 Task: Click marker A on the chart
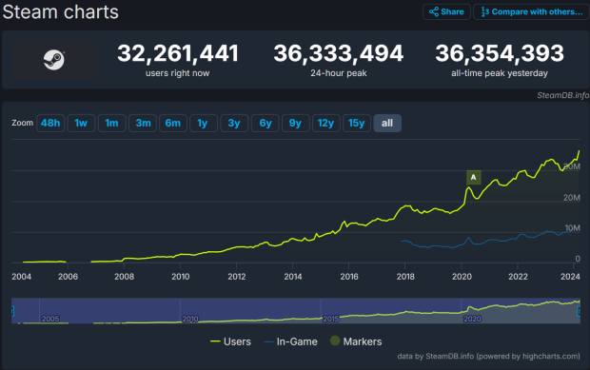click(473, 177)
